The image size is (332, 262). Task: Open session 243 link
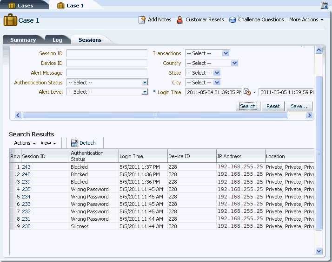[x=26, y=167]
